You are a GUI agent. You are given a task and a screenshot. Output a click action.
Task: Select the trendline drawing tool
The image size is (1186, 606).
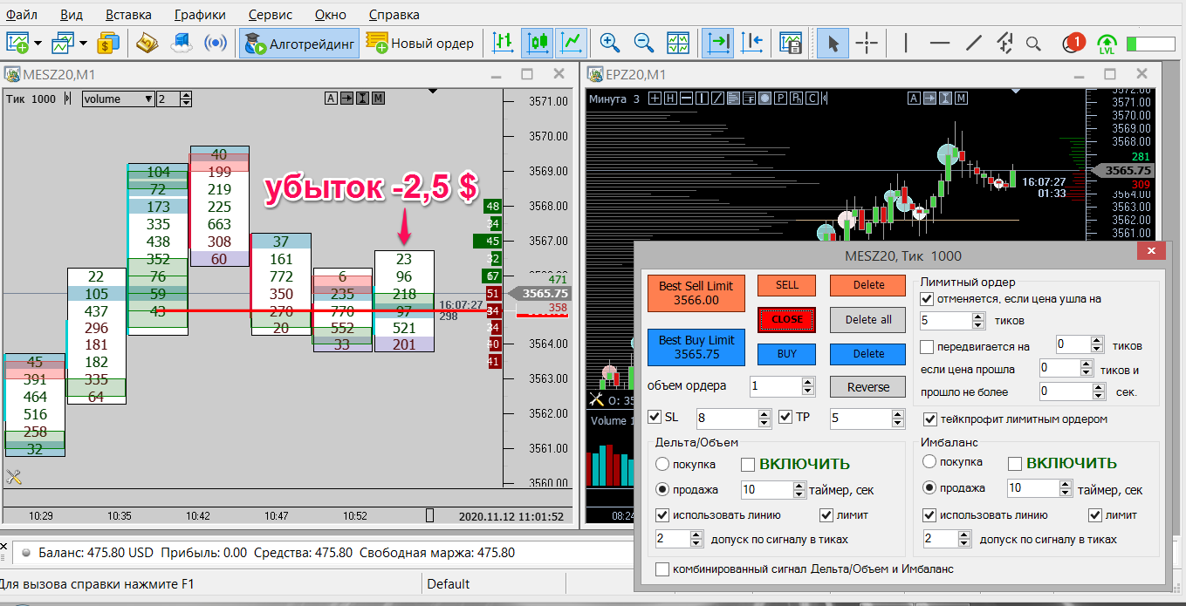pos(973,43)
